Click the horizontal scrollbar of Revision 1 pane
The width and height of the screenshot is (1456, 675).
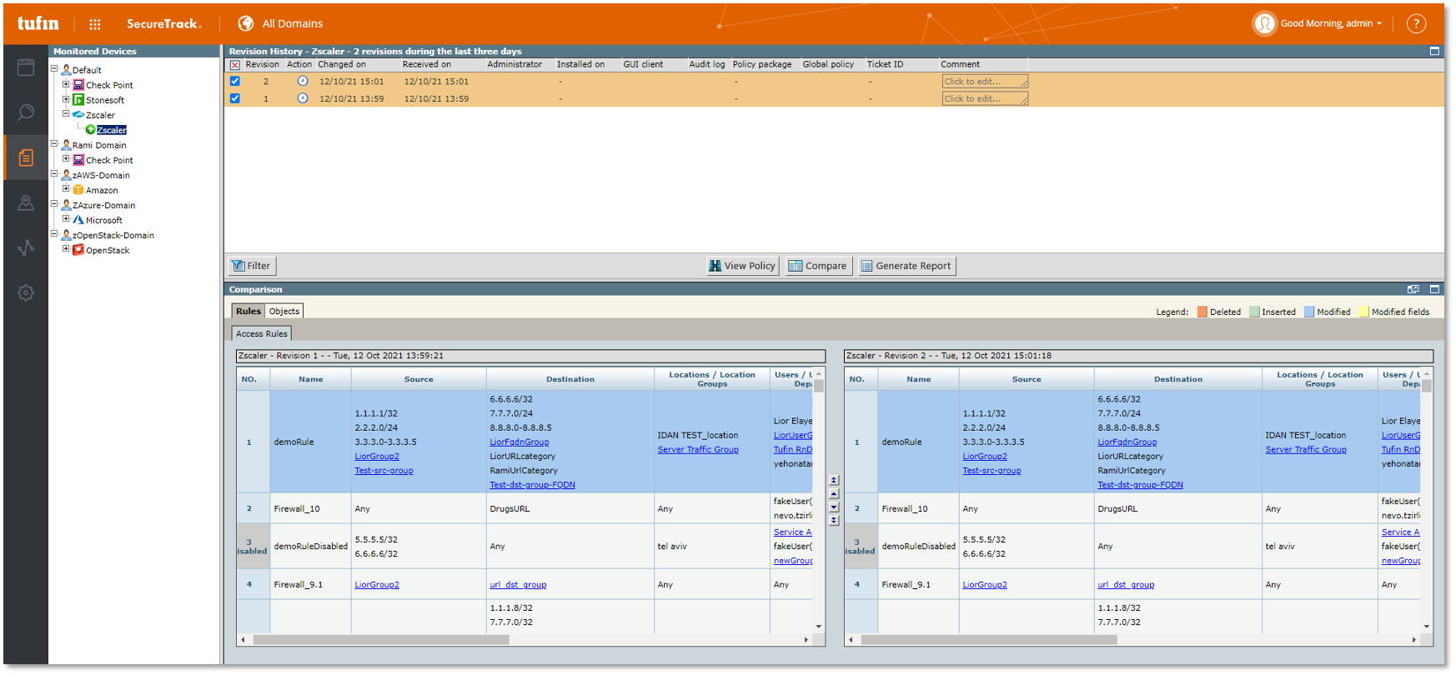[x=381, y=640]
